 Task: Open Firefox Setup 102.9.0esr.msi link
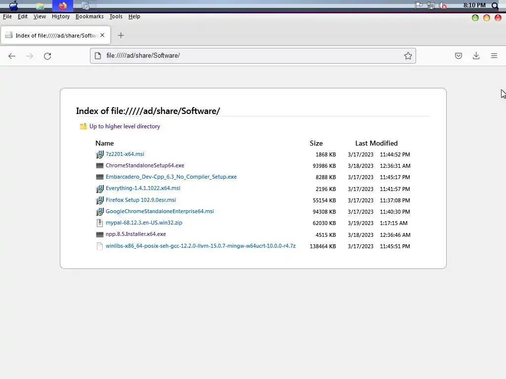(x=141, y=200)
